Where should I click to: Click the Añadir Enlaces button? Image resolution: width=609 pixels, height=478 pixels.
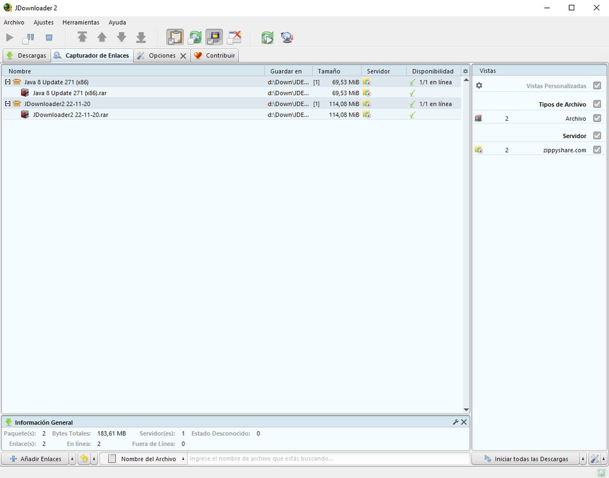tap(35, 459)
